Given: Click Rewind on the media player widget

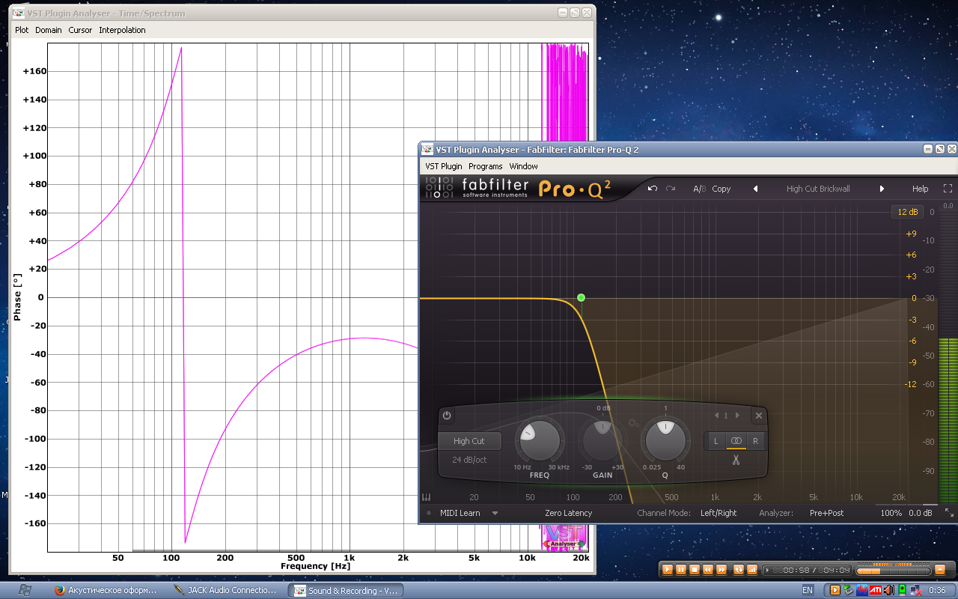Looking at the screenshot, I should (x=708, y=570).
